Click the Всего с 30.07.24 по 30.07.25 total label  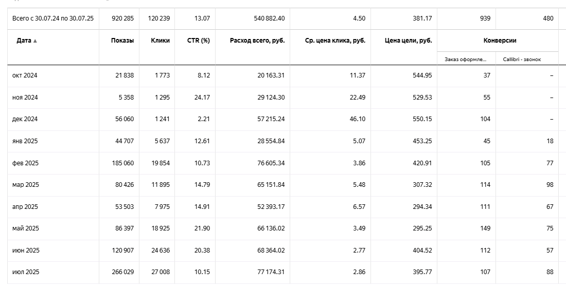(x=53, y=18)
